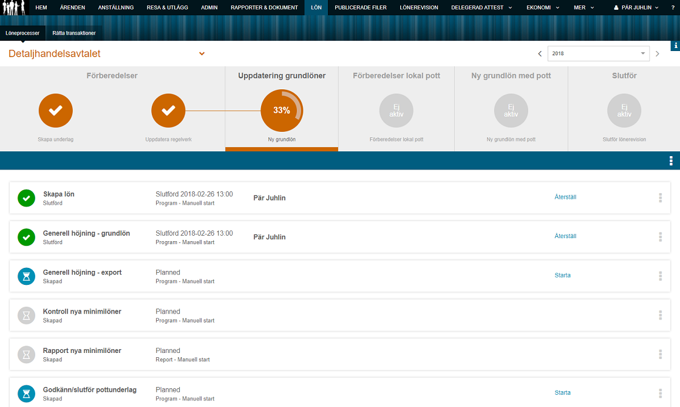Open options menu for Godkänn/slutför pottunderlag row
The image size is (680, 407).
point(661,393)
